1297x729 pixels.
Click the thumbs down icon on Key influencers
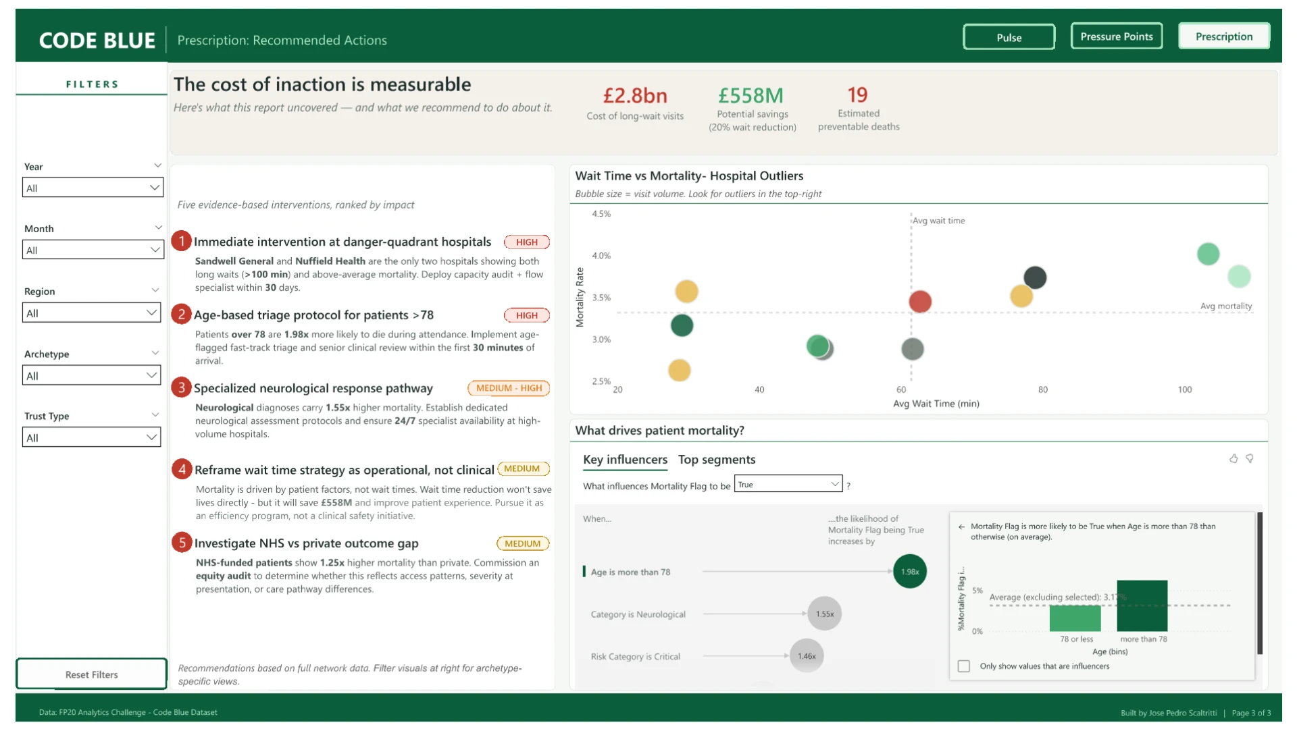1250,458
